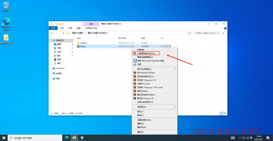Expand the ribbon chevron
273x141 pixels.
point(222,28)
